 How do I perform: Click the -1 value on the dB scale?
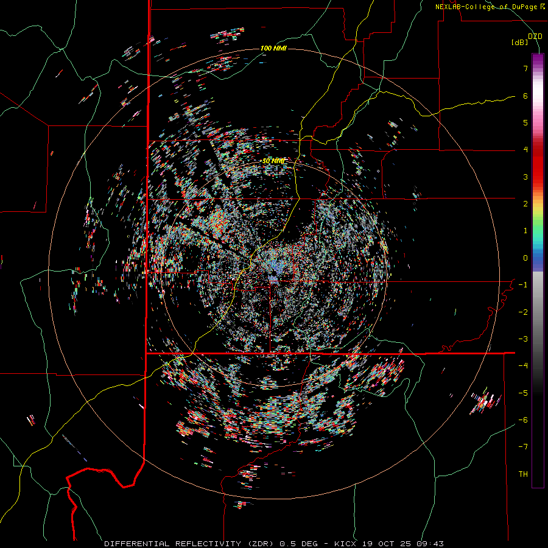coord(523,285)
